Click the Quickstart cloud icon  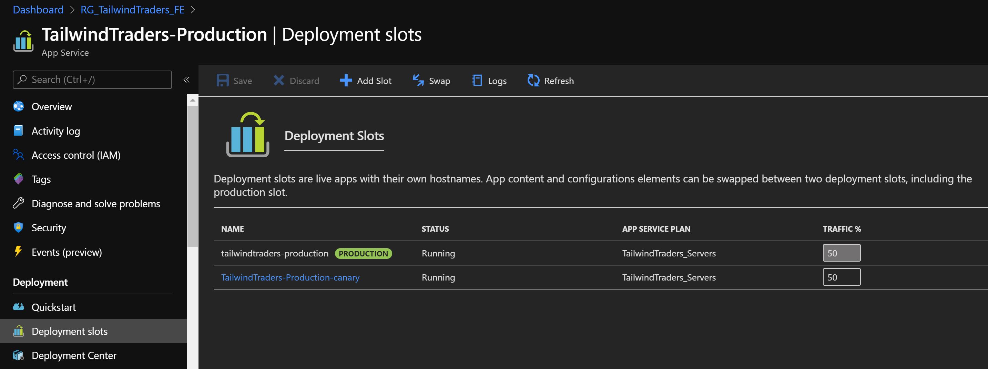(x=18, y=307)
